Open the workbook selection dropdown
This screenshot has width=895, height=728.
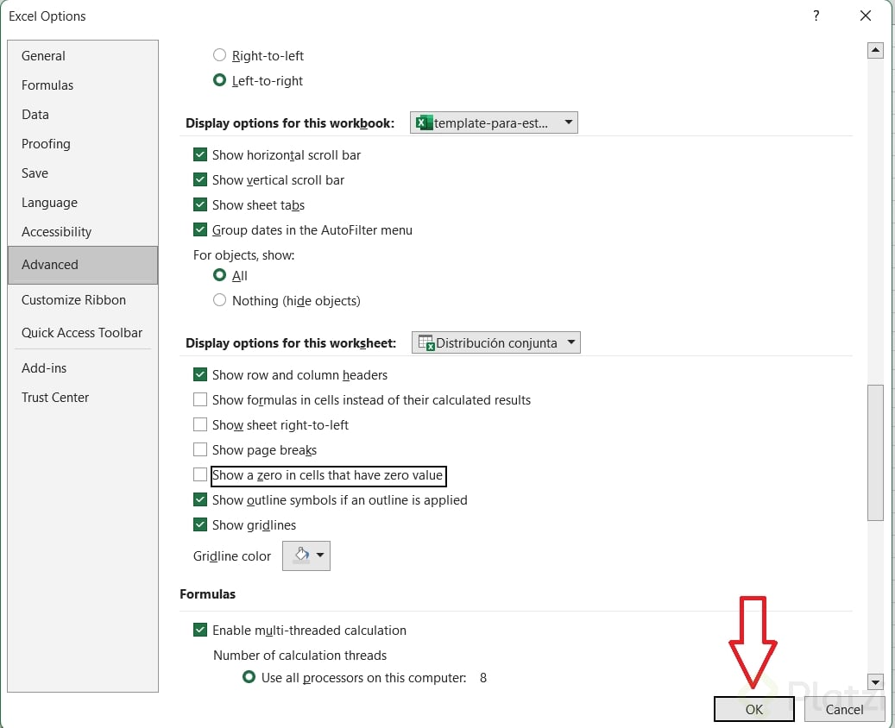coord(568,122)
